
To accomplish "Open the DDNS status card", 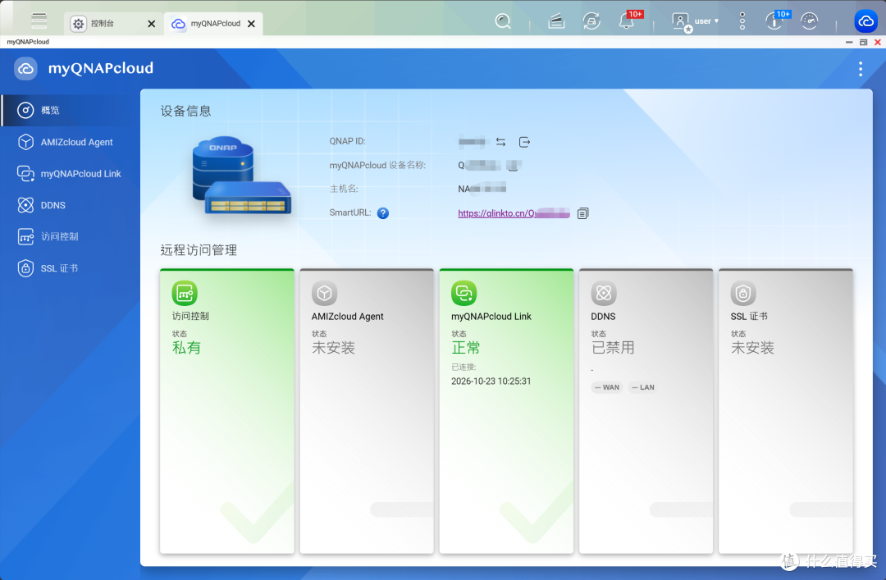I will pos(646,411).
